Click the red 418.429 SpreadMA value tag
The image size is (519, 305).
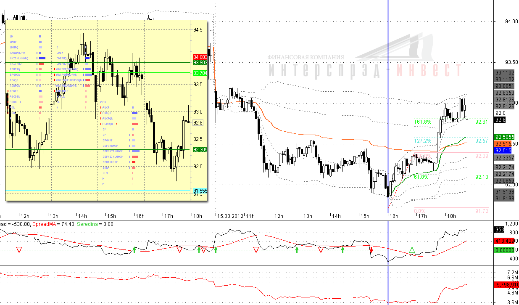click(504, 241)
